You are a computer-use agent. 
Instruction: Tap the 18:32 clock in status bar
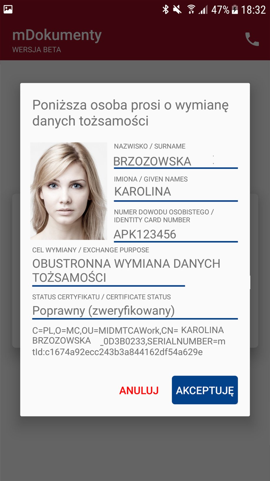click(x=253, y=10)
